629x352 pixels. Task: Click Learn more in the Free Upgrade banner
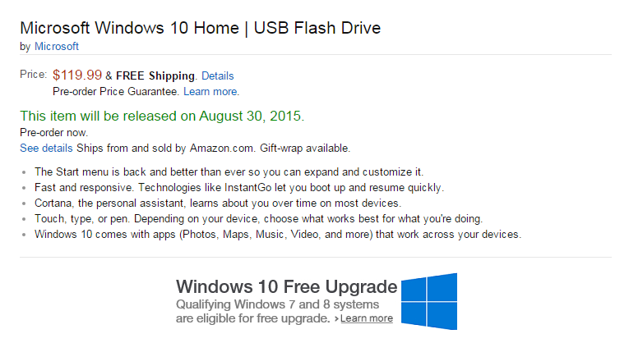[x=367, y=318]
